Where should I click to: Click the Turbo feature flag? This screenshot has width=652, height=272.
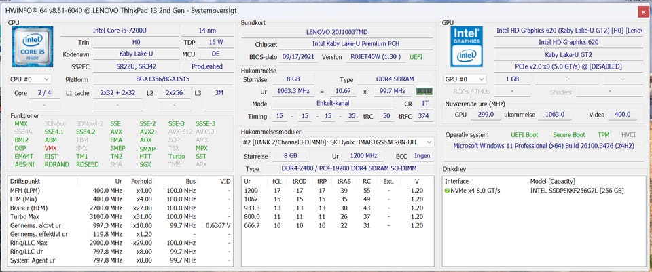tap(177, 156)
